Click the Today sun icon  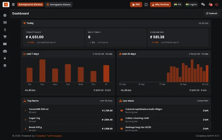[x=24, y=23]
